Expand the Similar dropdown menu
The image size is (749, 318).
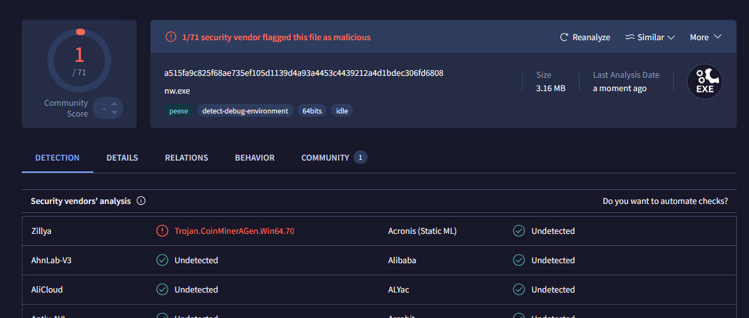click(x=650, y=37)
